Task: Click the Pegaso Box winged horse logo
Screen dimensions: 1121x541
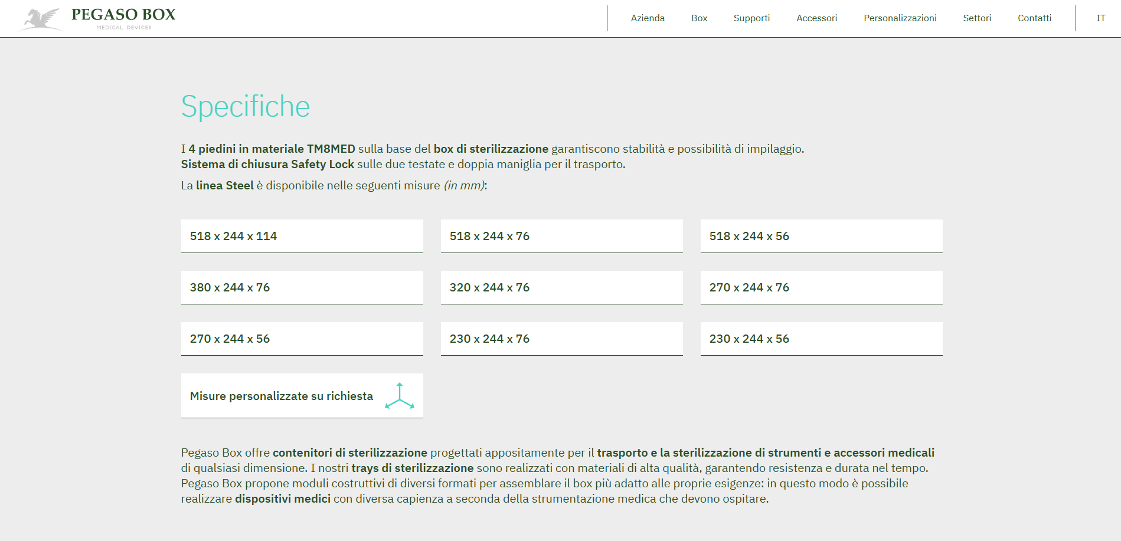Action: coord(41,19)
